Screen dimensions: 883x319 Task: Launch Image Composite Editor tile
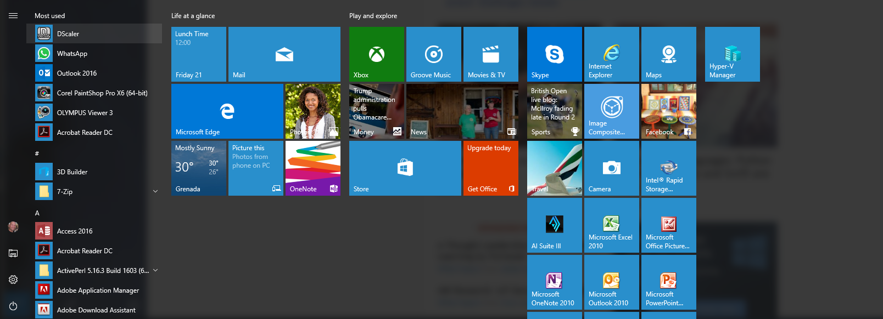pyautogui.click(x=612, y=111)
